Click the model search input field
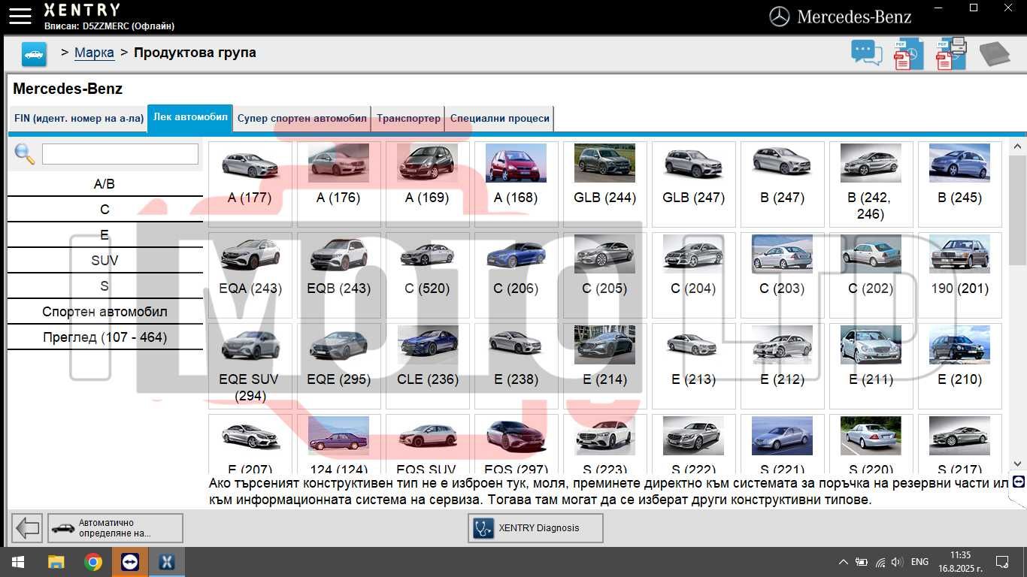1027x577 pixels. [120, 154]
